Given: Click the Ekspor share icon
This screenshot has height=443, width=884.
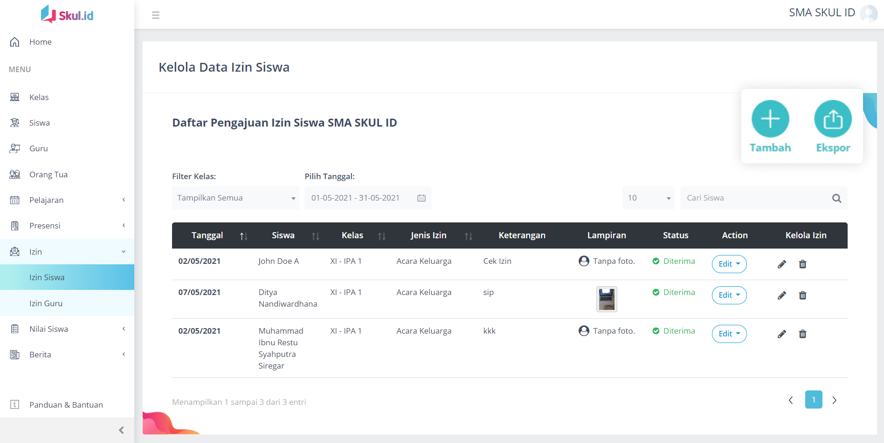Looking at the screenshot, I should (833, 119).
